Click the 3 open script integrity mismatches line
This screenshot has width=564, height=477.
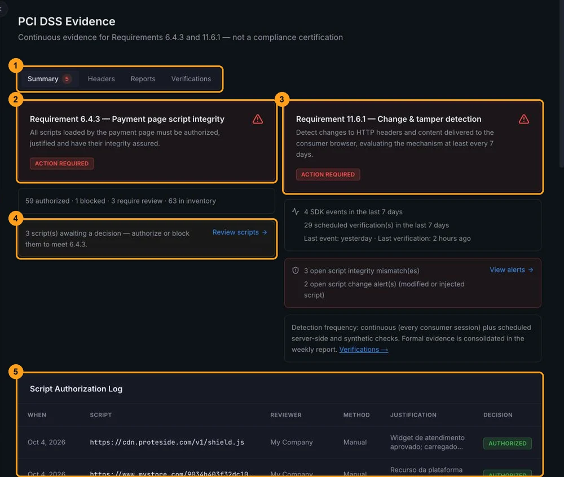[x=362, y=271]
